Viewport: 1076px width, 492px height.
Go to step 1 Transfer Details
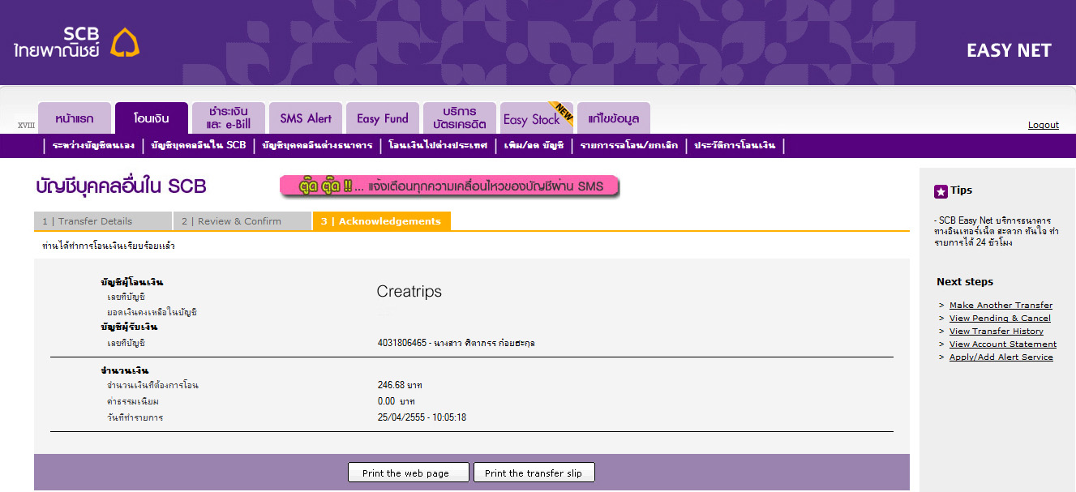click(103, 221)
